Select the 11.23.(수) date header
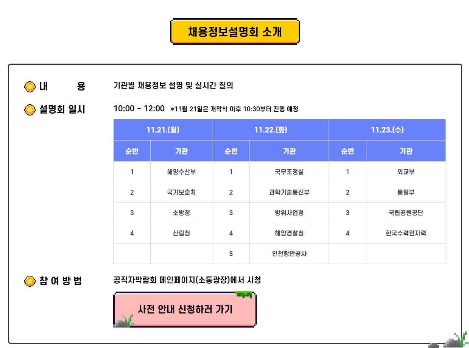 (x=387, y=130)
